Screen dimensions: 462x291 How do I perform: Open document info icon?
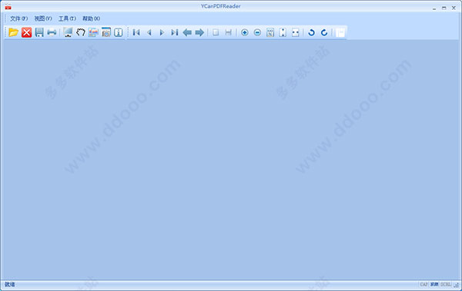click(119, 32)
